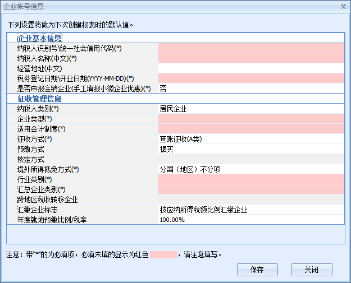Open the 是否申报注销企业 value showing 否
Viewport: 351px width, 283px height.
pyautogui.click(x=250, y=89)
